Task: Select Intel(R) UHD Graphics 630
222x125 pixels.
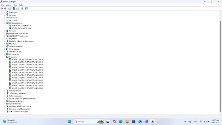Action: point(22,26)
